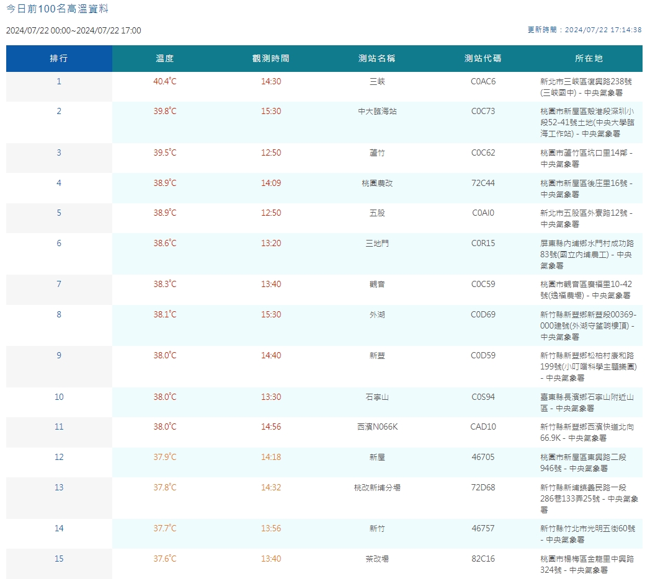
Task: Select temperature value 38.6°C
Action: click(165, 243)
